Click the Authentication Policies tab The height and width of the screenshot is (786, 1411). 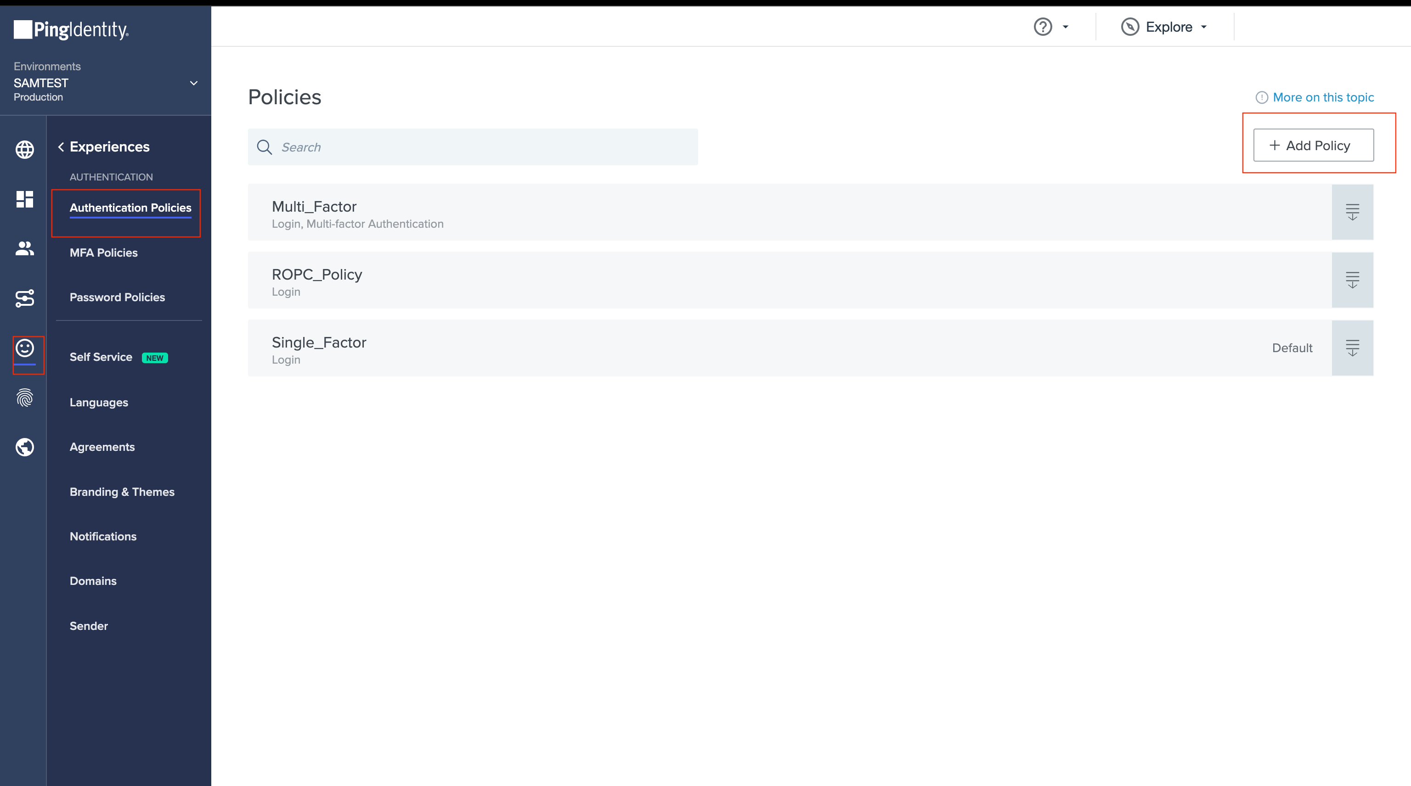[130, 207]
